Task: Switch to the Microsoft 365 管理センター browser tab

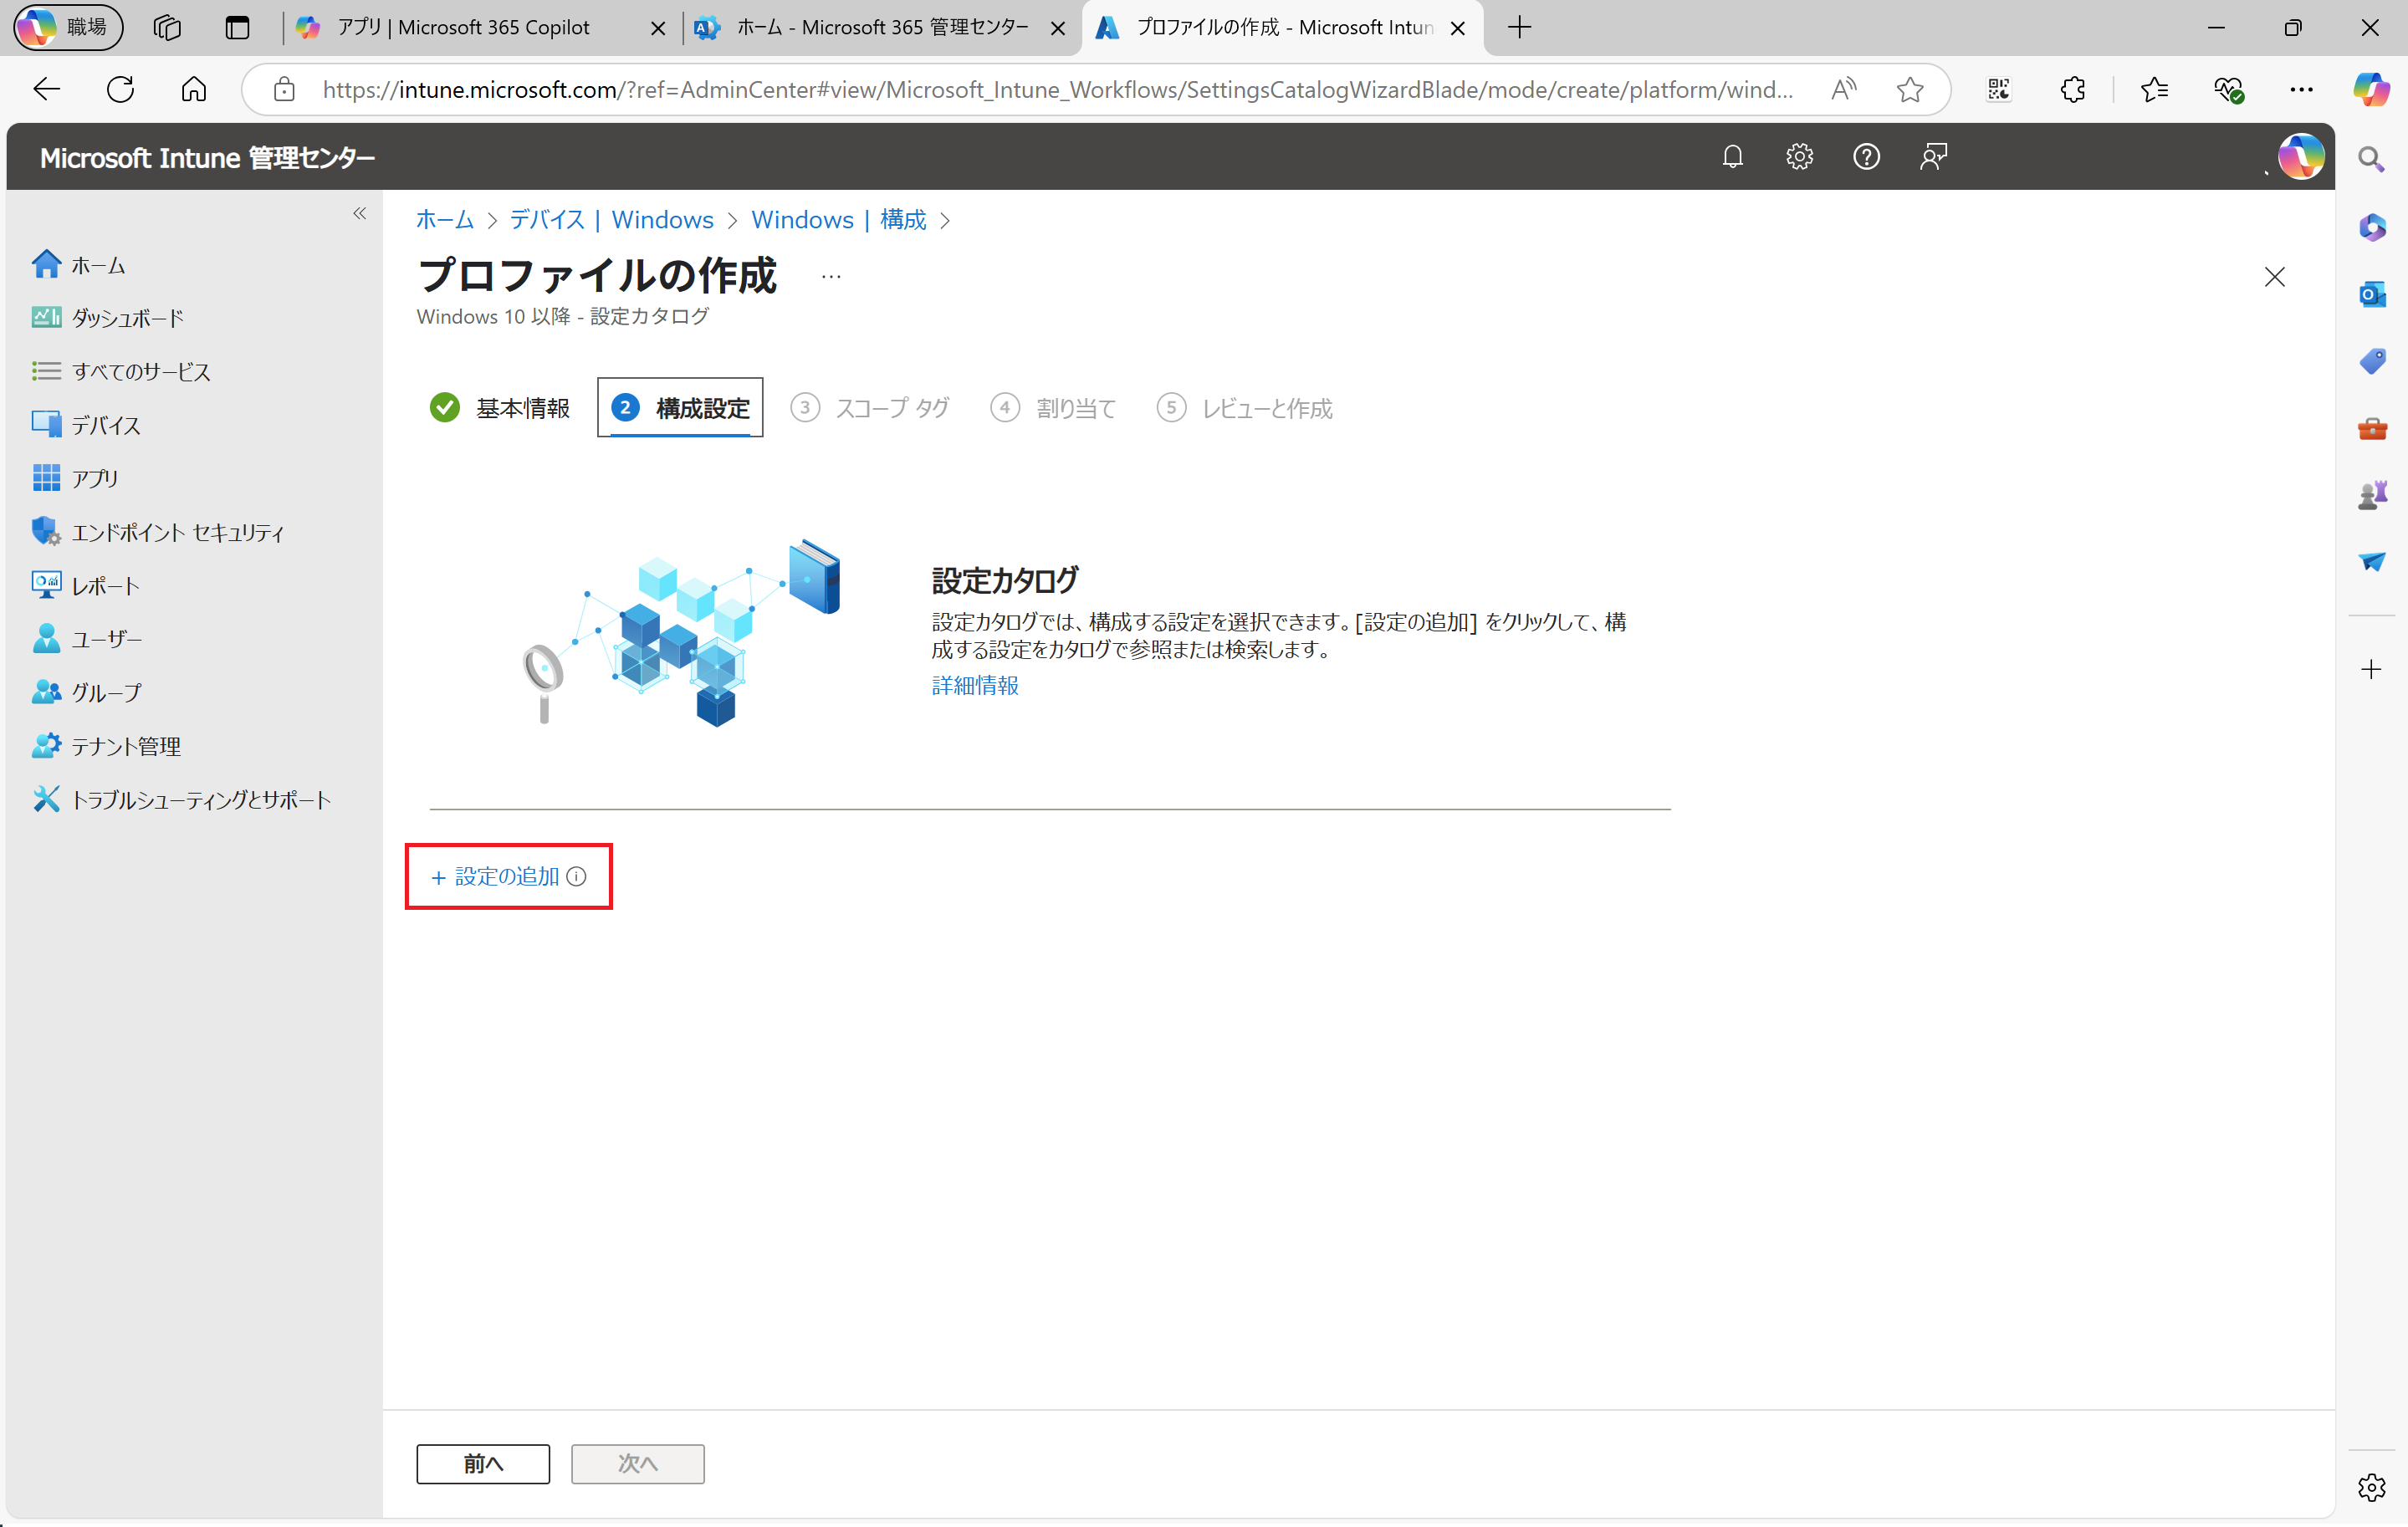Action: point(870,27)
